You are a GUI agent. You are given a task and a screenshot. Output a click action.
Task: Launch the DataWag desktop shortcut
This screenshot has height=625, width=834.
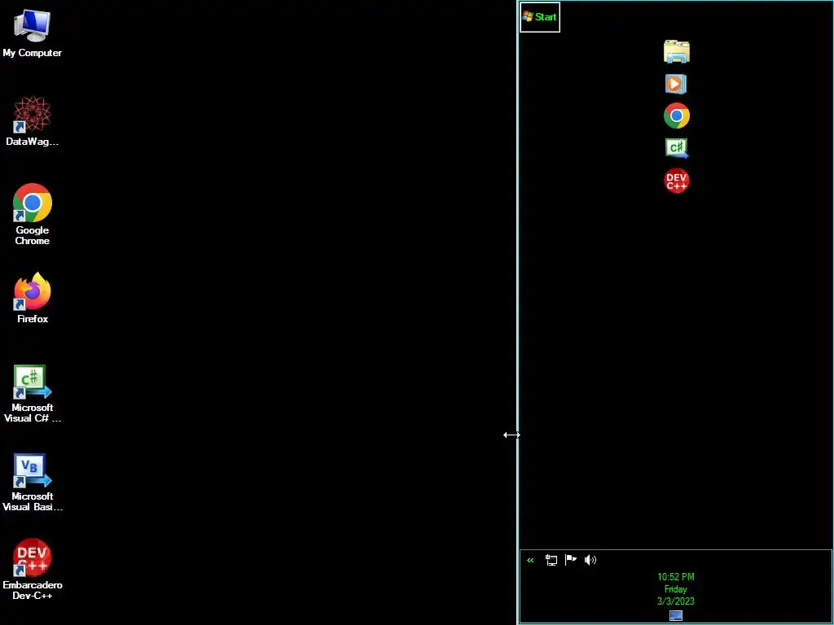click(32, 121)
